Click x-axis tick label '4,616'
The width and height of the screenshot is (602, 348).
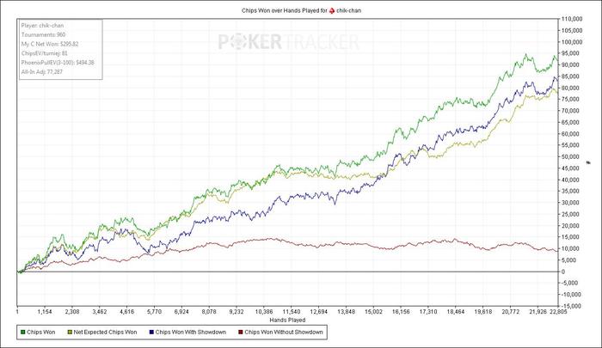click(127, 312)
